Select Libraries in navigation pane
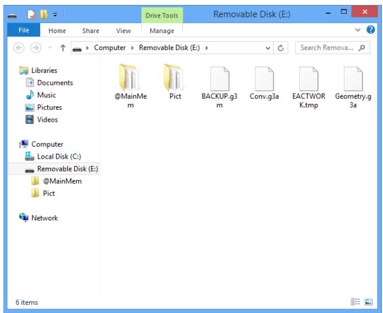This screenshot has width=383, height=313. (x=44, y=71)
